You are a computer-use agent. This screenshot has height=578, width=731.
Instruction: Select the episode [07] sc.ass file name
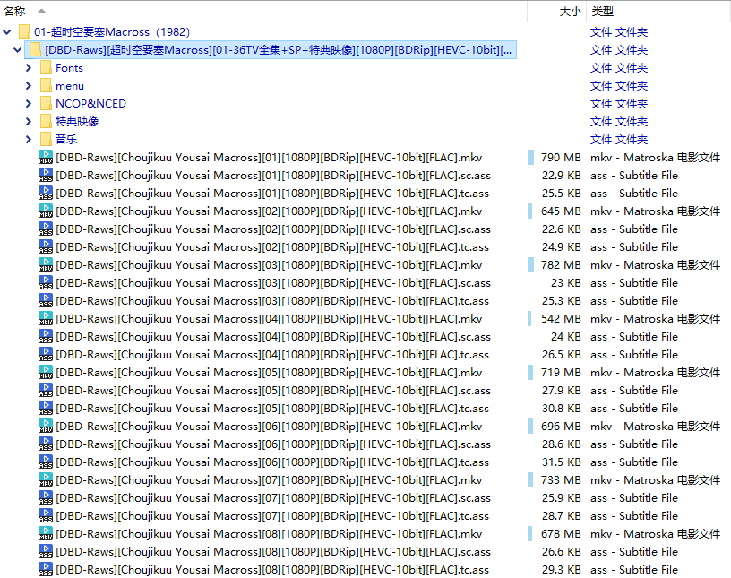(x=273, y=497)
